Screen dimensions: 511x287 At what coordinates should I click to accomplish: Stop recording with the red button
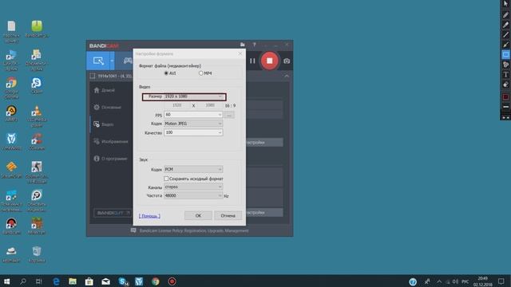270,61
